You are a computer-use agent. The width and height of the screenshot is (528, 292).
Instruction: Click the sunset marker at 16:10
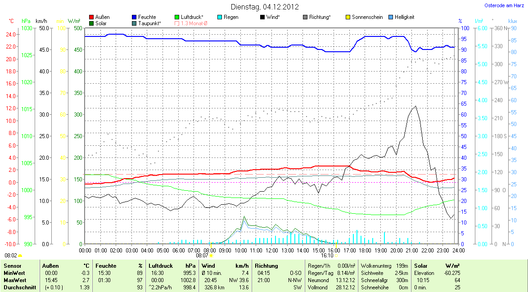(x=336, y=255)
